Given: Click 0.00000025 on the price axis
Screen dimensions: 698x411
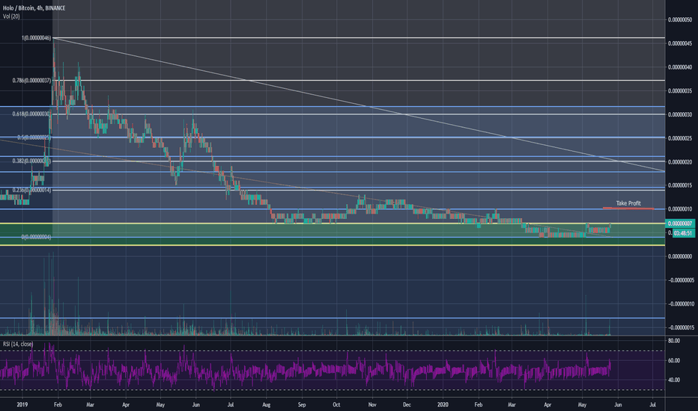Looking at the screenshot, I should click(680, 138).
